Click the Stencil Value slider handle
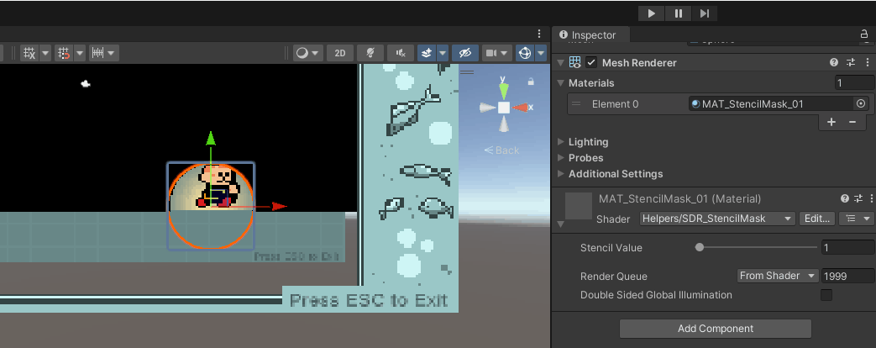Viewport: 876px width, 348px height. pyautogui.click(x=700, y=247)
